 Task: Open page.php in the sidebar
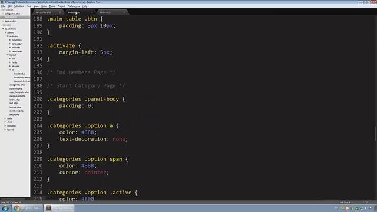pyautogui.click(x=14, y=115)
